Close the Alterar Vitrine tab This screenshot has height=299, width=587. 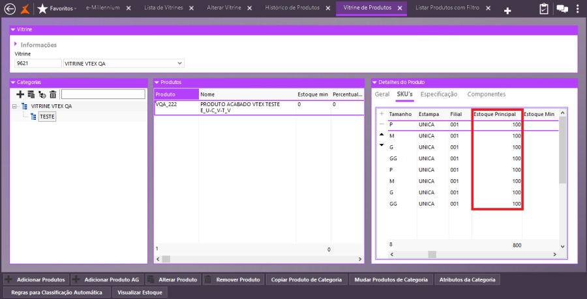click(249, 8)
